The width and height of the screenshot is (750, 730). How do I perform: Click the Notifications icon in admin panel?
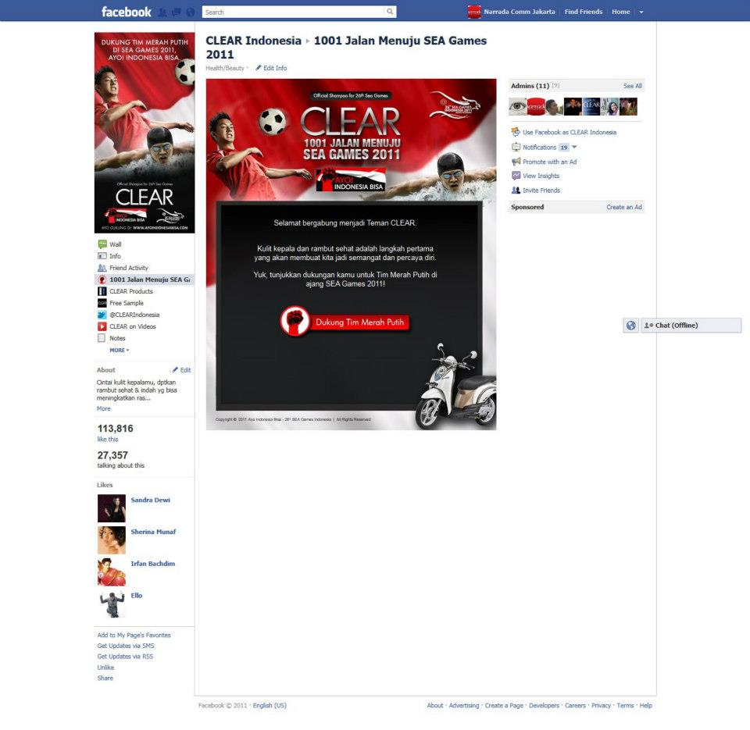pyautogui.click(x=516, y=148)
